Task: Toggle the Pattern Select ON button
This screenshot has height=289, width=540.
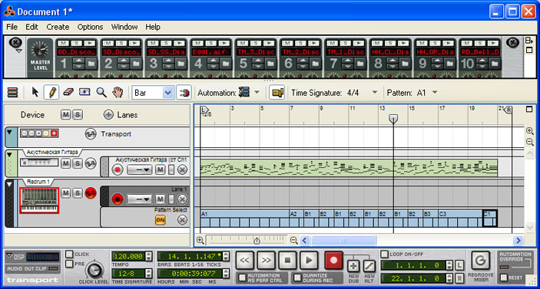Action: (x=160, y=220)
